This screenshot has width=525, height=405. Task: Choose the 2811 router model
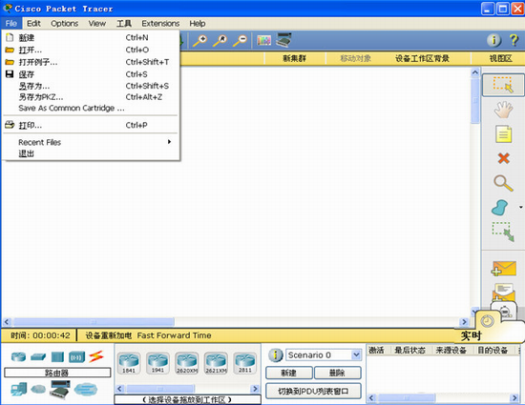click(x=244, y=363)
